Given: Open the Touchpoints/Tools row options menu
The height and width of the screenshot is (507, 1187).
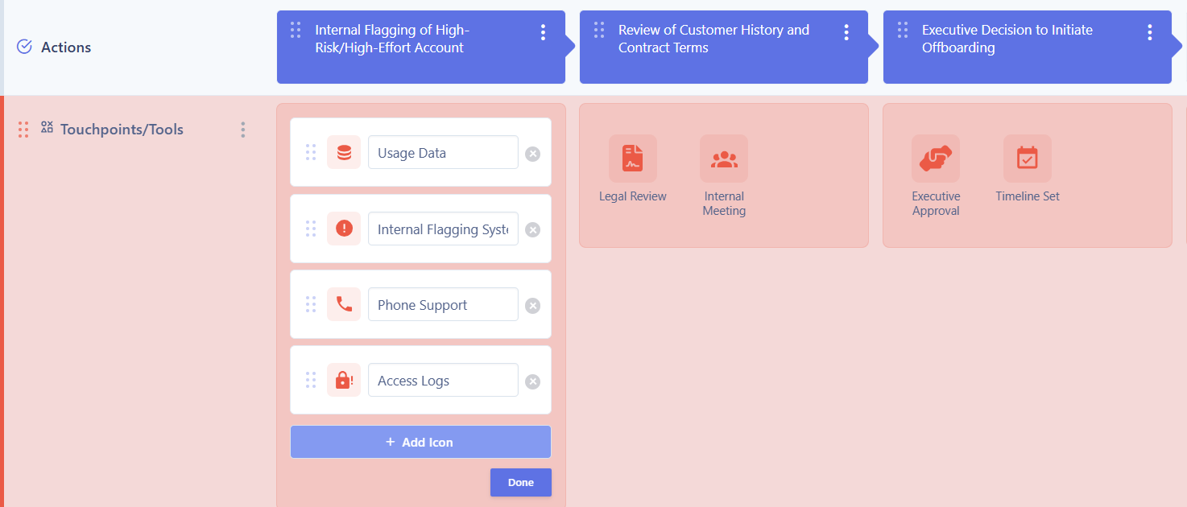Looking at the screenshot, I should (x=242, y=129).
